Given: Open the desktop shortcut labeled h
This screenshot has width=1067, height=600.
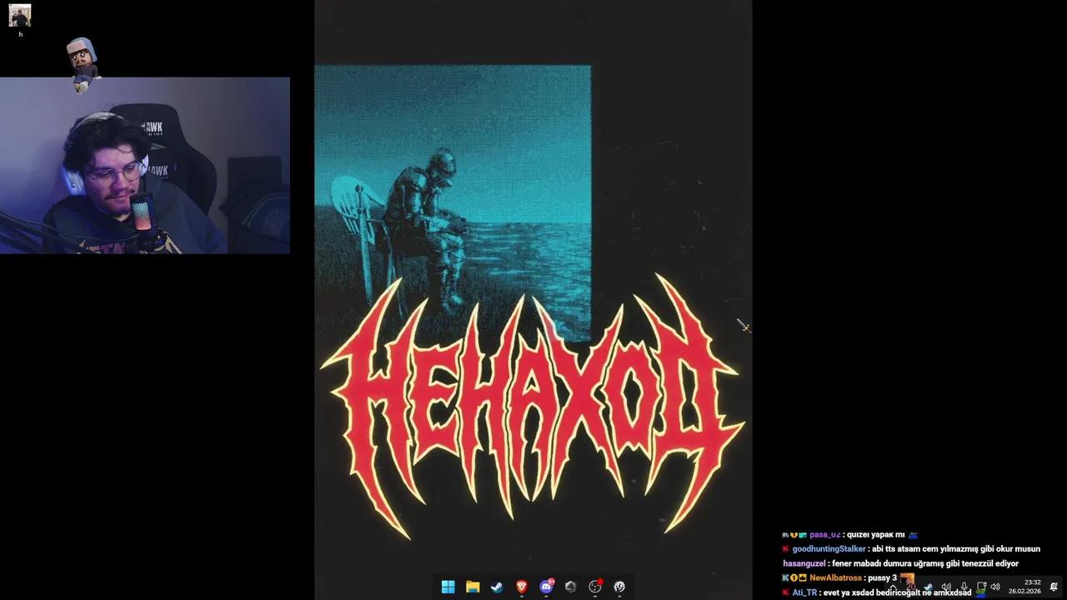Looking at the screenshot, I should point(20,20).
